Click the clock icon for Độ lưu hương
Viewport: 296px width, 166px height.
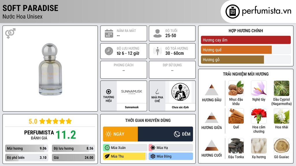click(x=109, y=51)
